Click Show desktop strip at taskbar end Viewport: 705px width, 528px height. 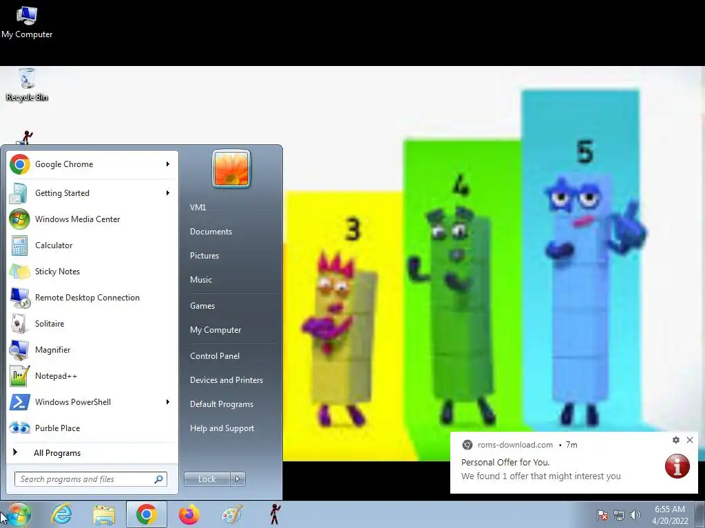pos(700,514)
